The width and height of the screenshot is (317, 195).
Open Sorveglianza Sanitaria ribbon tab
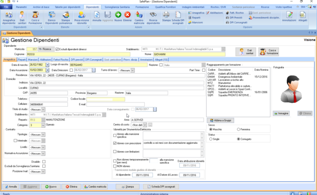click(117, 7)
